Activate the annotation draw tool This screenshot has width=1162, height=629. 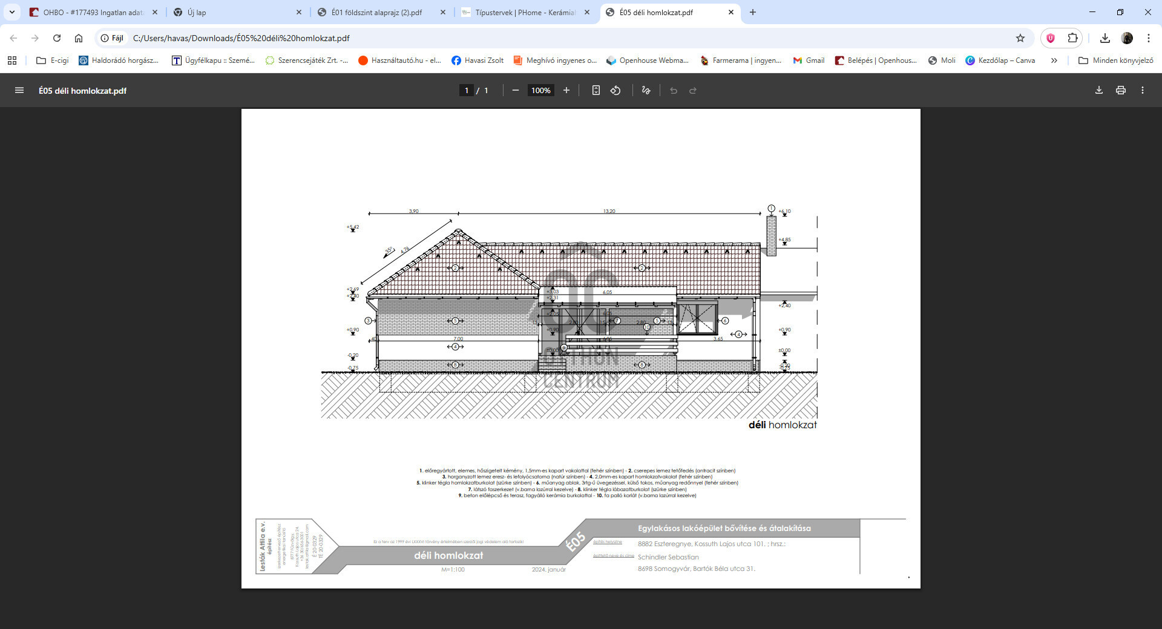(646, 91)
